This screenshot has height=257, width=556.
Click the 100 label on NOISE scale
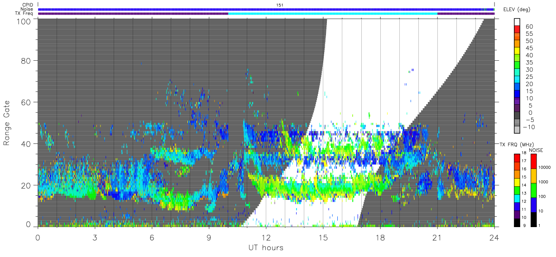click(543, 196)
